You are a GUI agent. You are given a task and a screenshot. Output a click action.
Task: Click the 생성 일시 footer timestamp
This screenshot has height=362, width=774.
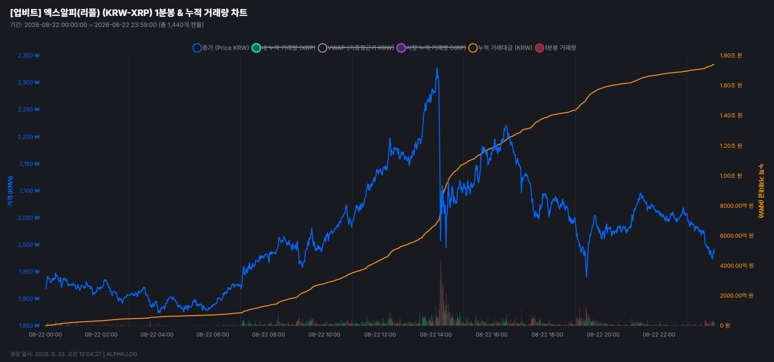(73, 354)
